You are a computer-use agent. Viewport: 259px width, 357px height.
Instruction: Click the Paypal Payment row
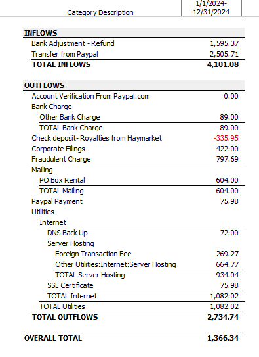[x=134, y=201]
